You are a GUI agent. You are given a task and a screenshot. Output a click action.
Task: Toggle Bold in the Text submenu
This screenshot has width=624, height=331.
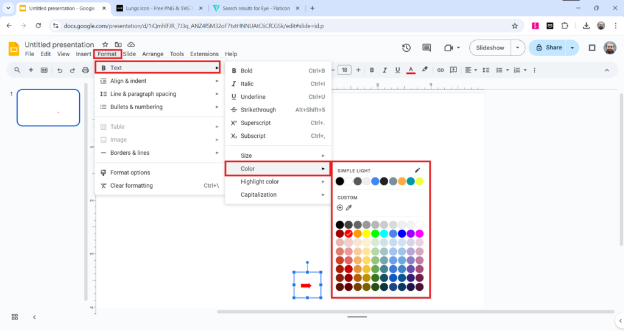[x=247, y=71]
